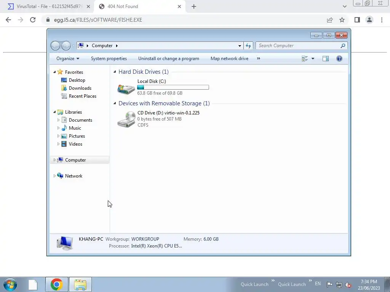Expand the Network tree node
The height and width of the screenshot is (292, 390).
pyautogui.click(x=54, y=176)
